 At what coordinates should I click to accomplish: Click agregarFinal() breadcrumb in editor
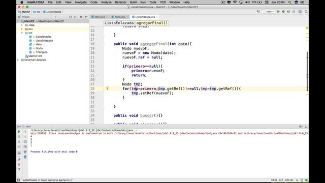tap(152, 23)
